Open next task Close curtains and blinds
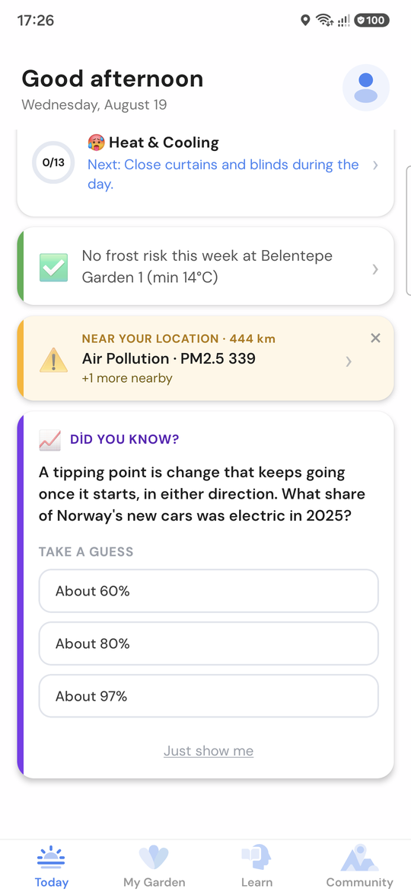411x892 pixels. click(x=223, y=175)
